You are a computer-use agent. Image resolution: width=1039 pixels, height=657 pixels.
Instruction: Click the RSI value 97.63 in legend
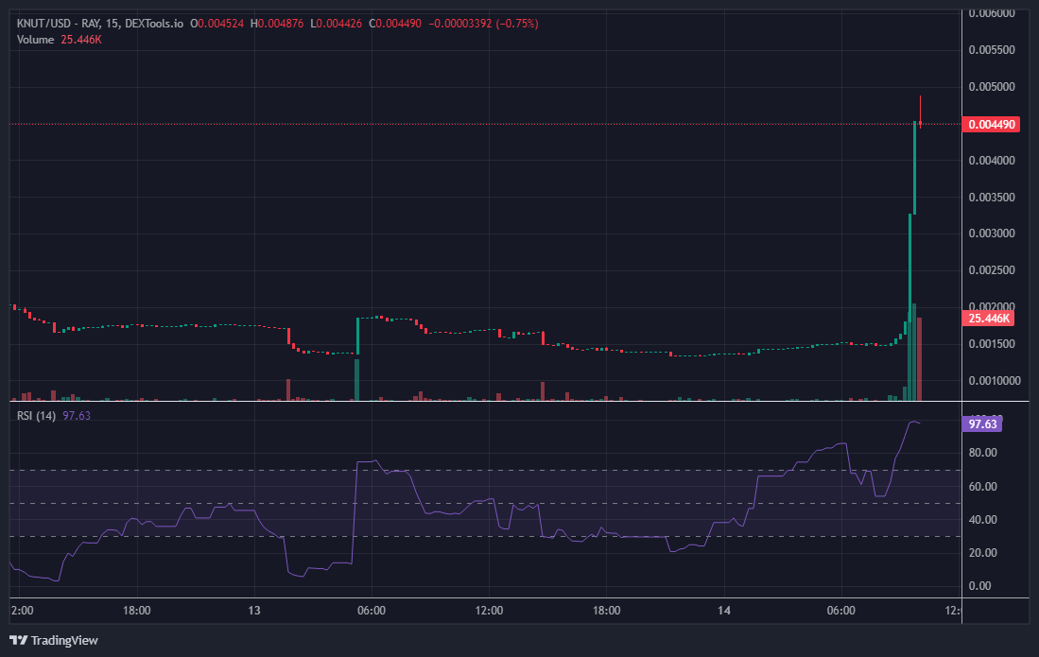[x=77, y=415]
